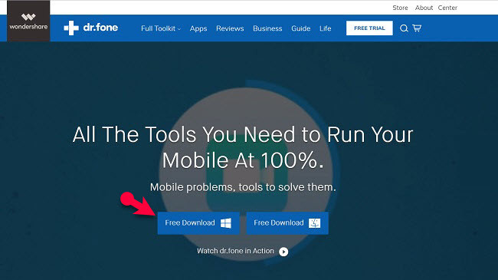Visit the About link
Viewport: 498px width, 280px height.
point(424,8)
